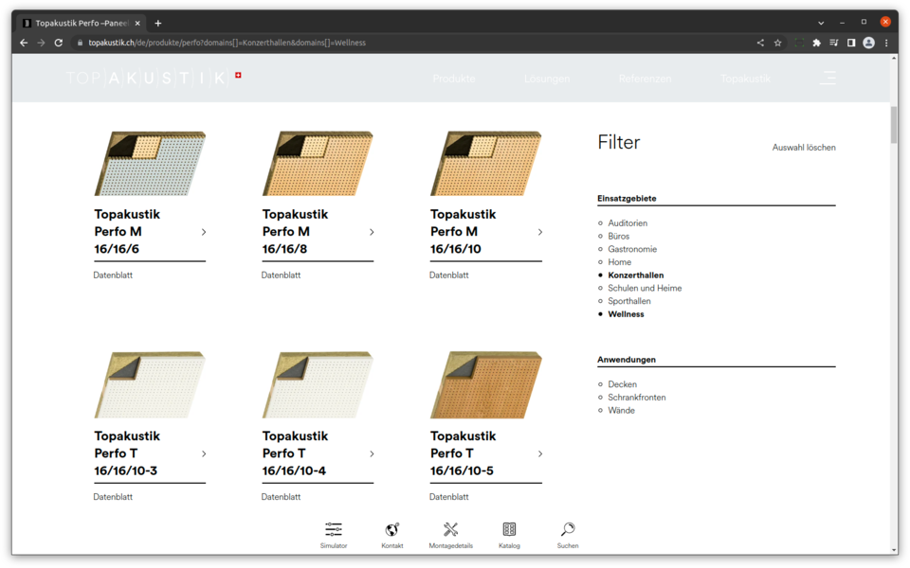910x568 pixels.
Task: Open the Referenzen menu
Action: tap(645, 79)
